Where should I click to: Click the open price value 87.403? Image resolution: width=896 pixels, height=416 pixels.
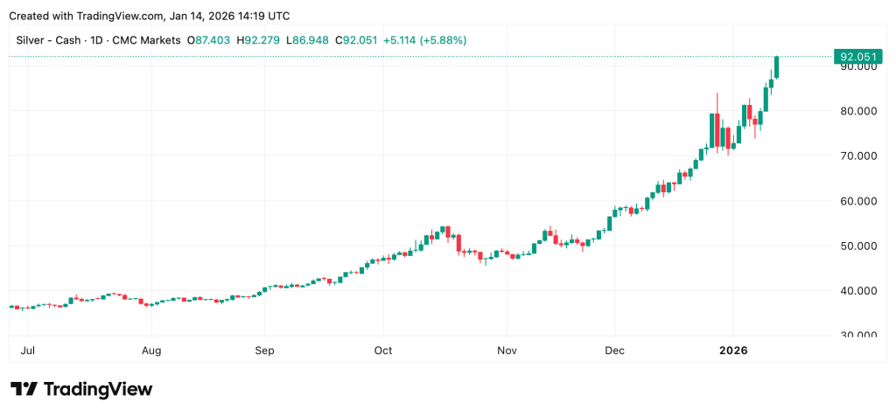213,40
